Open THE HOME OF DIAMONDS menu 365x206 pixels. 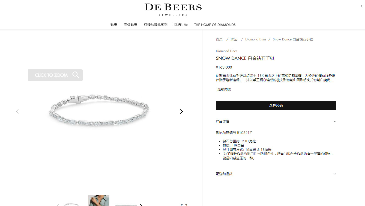[215, 25]
